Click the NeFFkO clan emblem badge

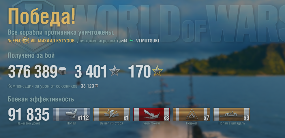[26, 40]
